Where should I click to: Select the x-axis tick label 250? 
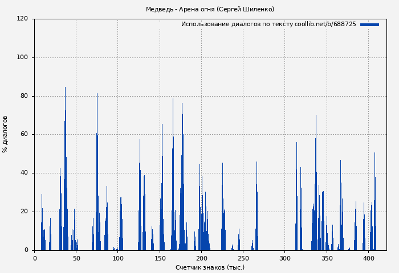[x=243, y=258]
